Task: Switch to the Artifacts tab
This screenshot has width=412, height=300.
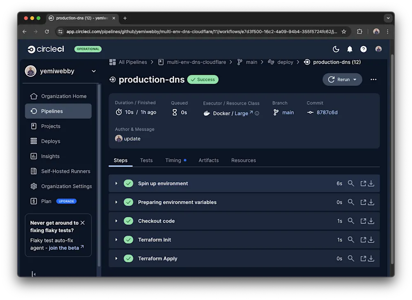Action: click(x=208, y=160)
